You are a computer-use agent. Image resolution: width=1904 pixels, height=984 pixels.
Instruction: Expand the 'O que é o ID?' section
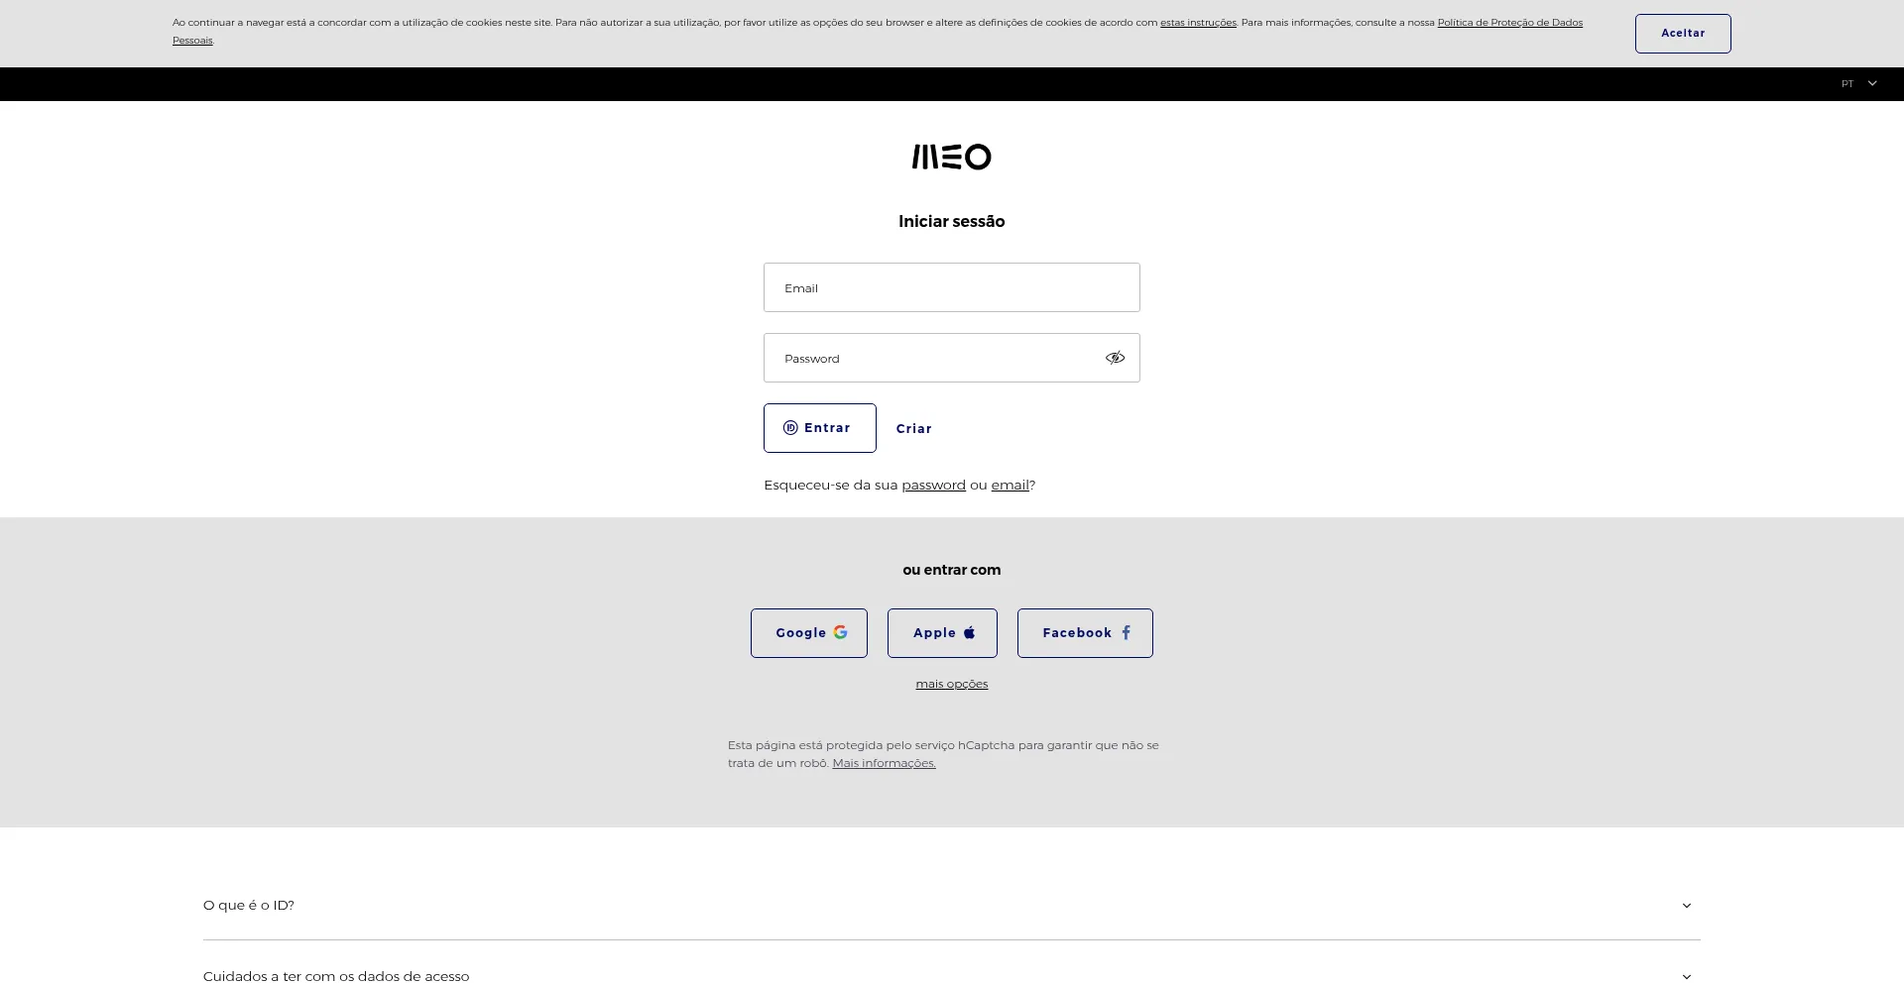[x=249, y=905]
